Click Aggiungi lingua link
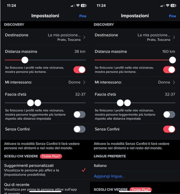Image resolution: width=180 pixels, height=194 pixels. pos(109,176)
